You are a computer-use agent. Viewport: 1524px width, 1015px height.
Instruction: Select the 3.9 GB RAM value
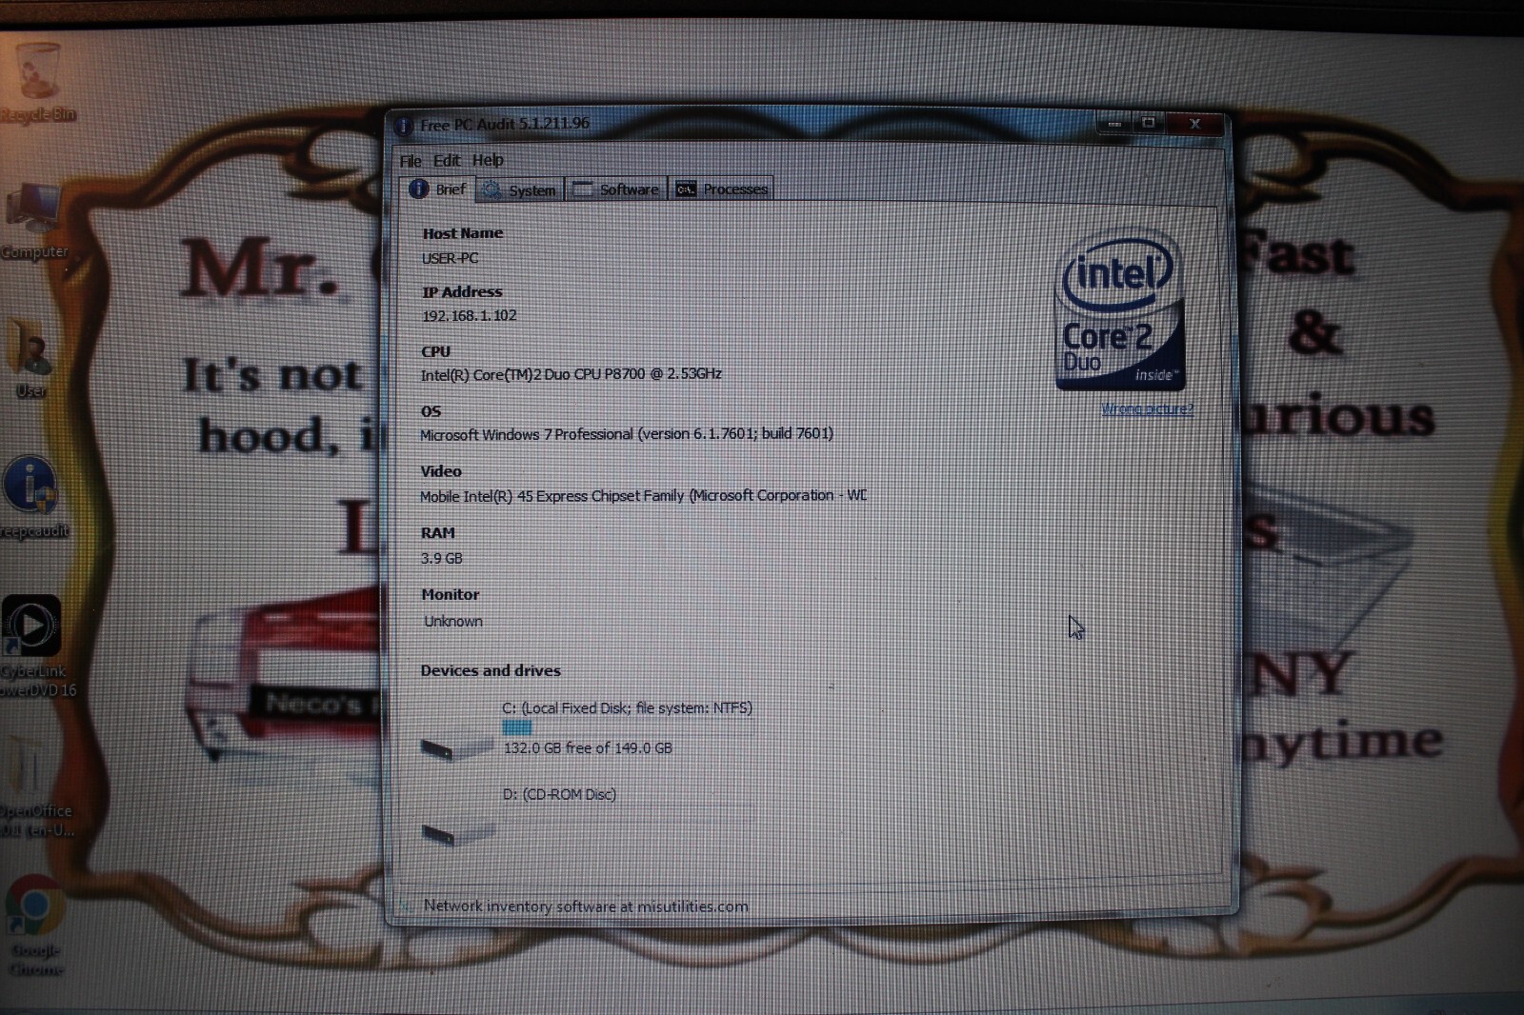tap(442, 559)
